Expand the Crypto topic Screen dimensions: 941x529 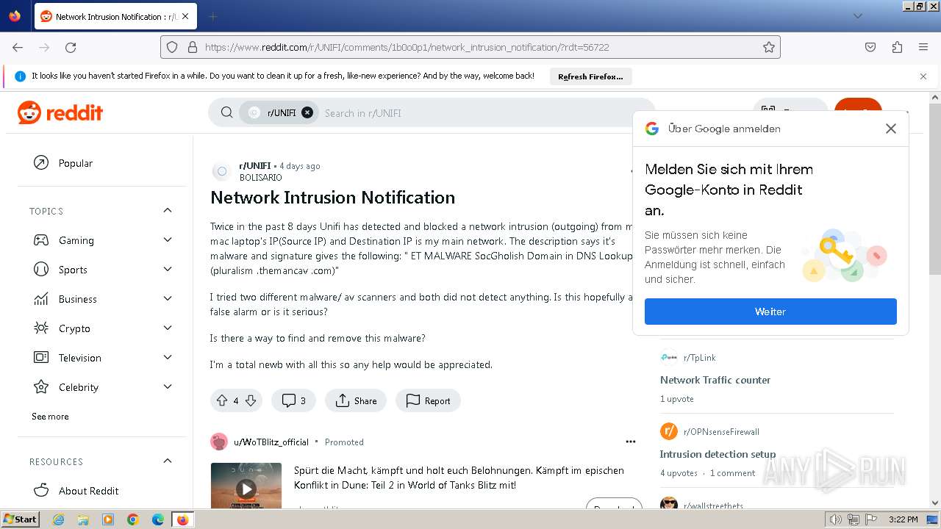point(168,328)
